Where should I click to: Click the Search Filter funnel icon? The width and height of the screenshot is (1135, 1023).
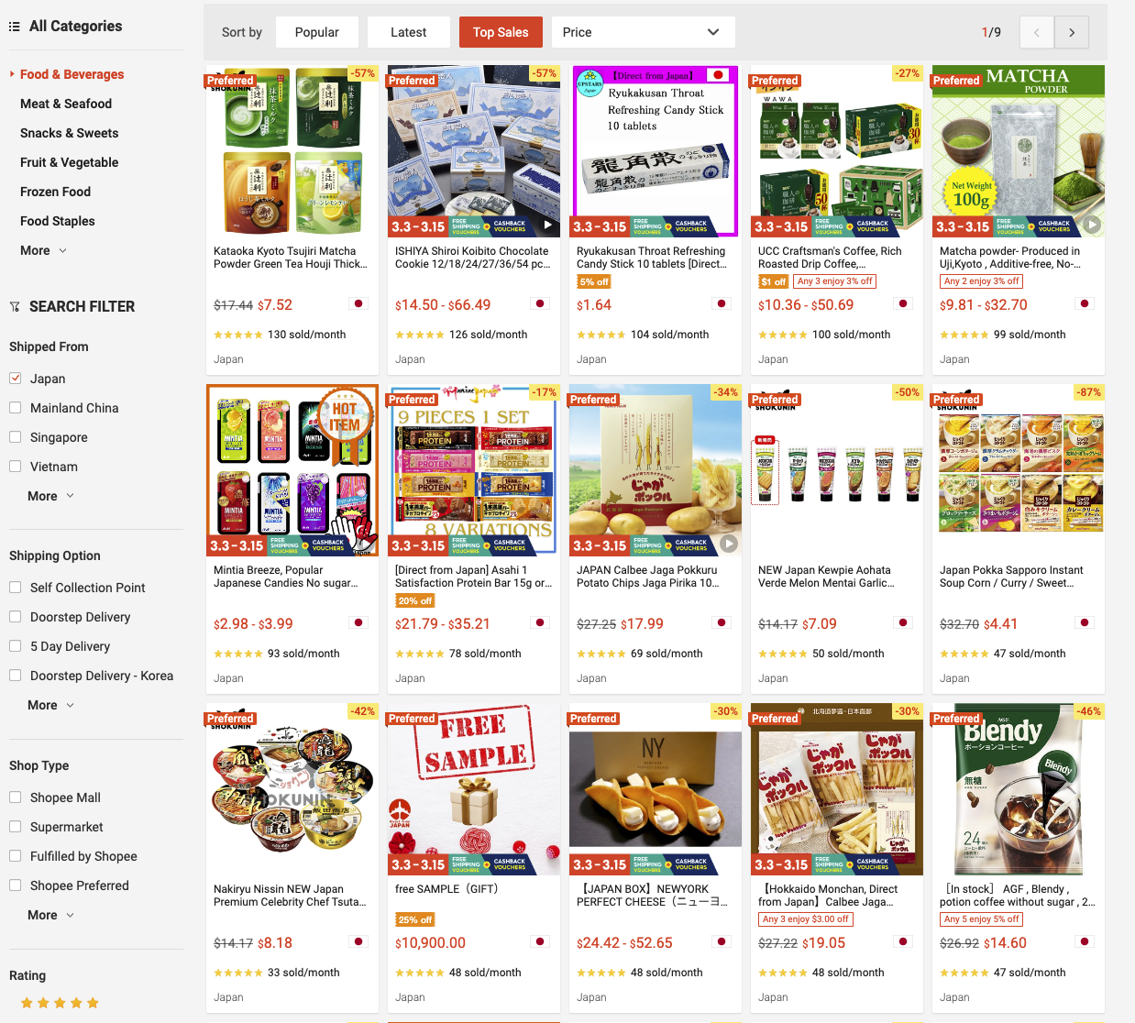[15, 307]
